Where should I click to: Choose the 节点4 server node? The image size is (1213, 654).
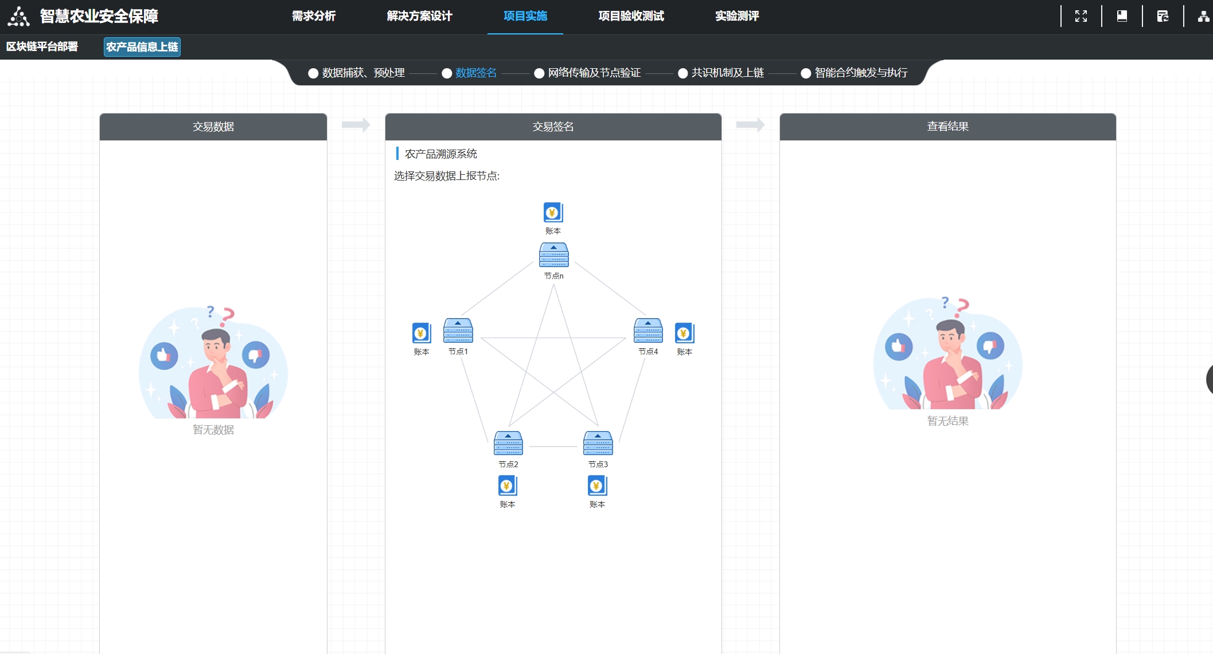point(648,331)
